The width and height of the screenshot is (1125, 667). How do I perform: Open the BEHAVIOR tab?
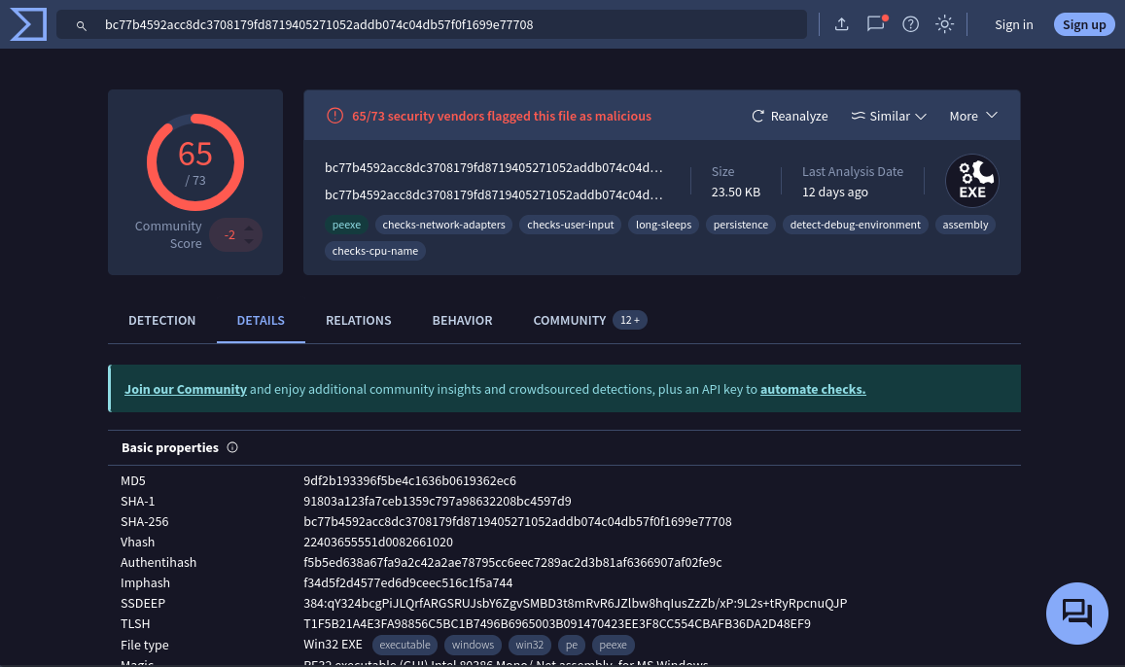pos(462,320)
